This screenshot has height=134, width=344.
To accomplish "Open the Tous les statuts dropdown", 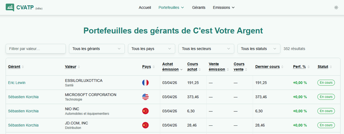I will (259, 49).
